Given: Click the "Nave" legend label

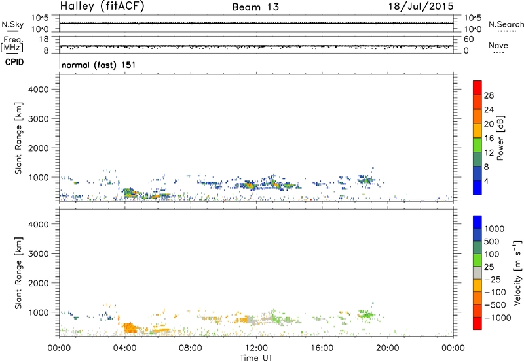Looking at the screenshot, I should click(x=498, y=45).
